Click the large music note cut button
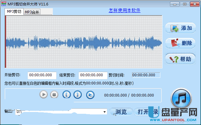 pos(181,98)
